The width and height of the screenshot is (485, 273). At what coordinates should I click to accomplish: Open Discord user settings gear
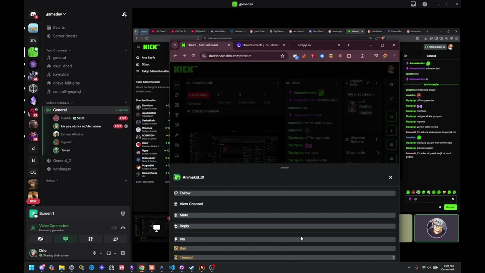pyautogui.click(x=123, y=253)
